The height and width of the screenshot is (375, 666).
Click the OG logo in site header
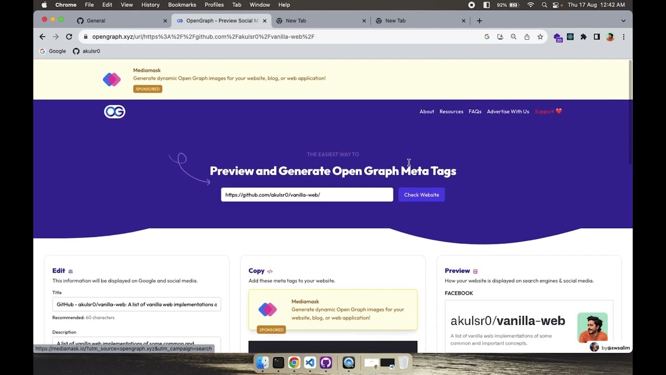(114, 111)
